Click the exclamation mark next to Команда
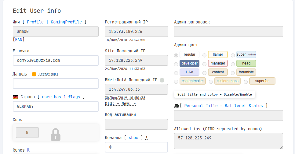 click(x=146, y=138)
